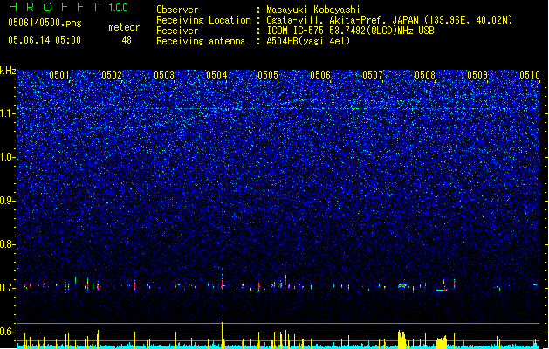This screenshot has height=349, width=549.
Task: Click the long horizontal echo trace after 0508
Action: pyautogui.click(x=442, y=291)
